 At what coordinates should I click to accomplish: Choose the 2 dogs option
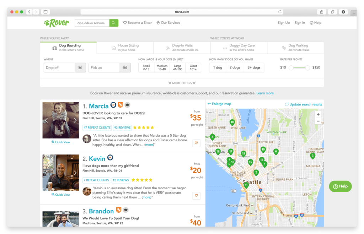tap(235, 67)
